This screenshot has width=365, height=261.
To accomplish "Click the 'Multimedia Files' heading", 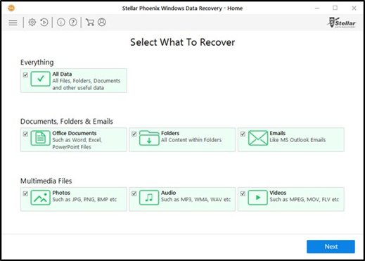I will coord(46,181).
